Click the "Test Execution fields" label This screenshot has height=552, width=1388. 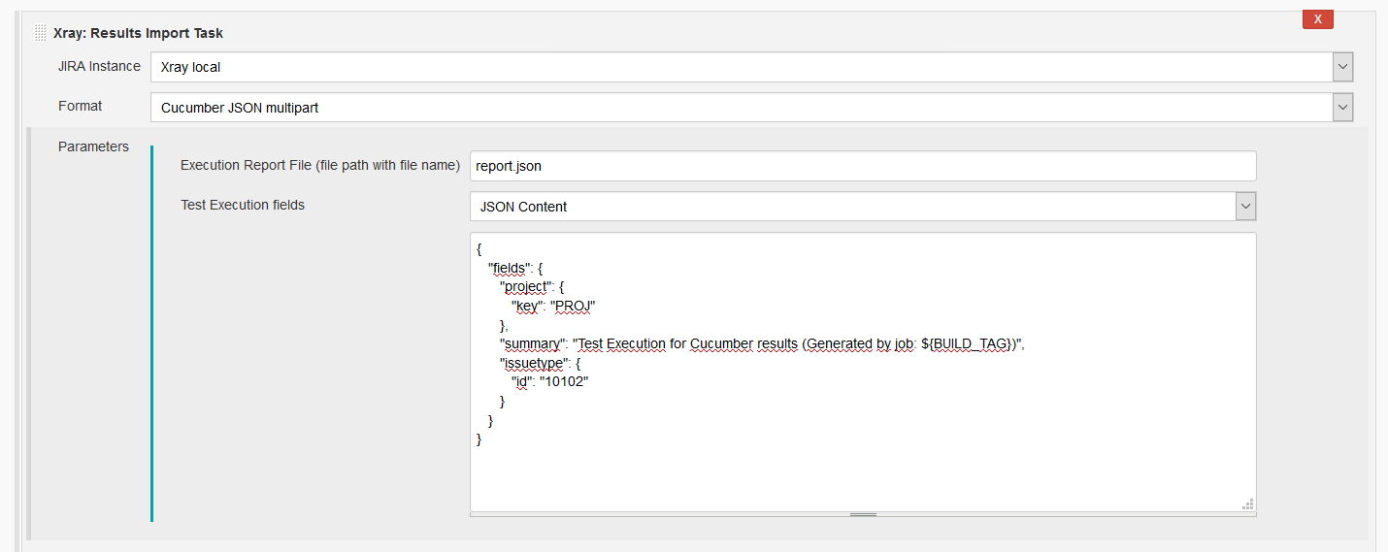(243, 205)
